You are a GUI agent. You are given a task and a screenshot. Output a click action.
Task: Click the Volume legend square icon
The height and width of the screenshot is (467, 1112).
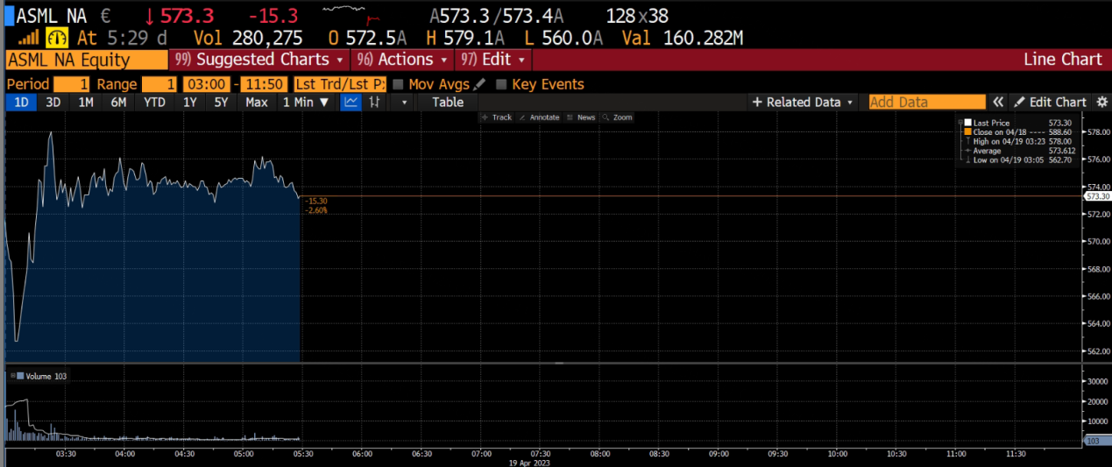pyautogui.click(x=19, y=376)
